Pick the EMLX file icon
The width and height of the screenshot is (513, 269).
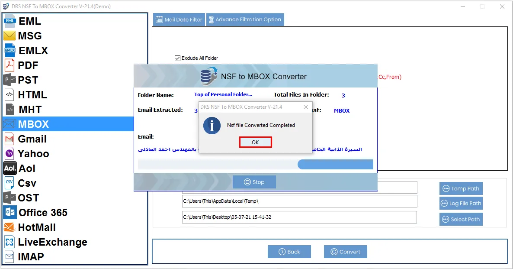[x=10, y=50]
